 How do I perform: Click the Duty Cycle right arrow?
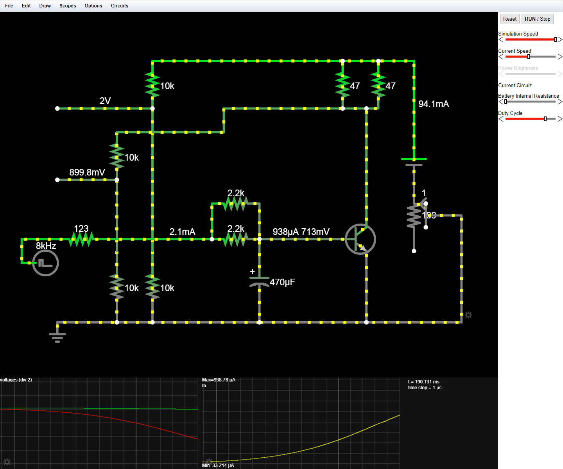point(561,119)
